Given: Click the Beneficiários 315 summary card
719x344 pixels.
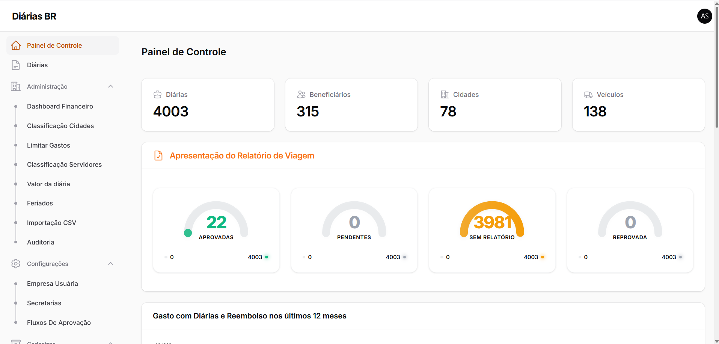Looking at the screenshot, I should pyautogui.click(x=351, y=105).
